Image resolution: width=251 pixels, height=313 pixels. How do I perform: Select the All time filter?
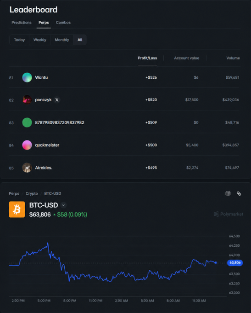[x=80, y=40]
